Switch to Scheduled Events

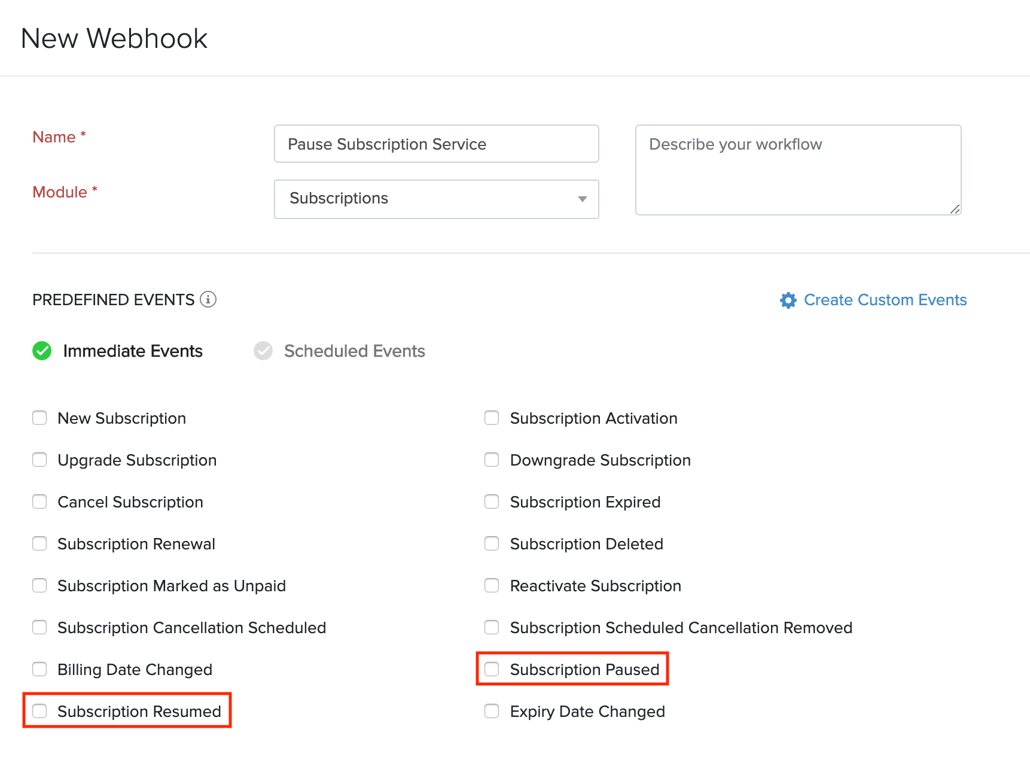click(x=354, y=351)
